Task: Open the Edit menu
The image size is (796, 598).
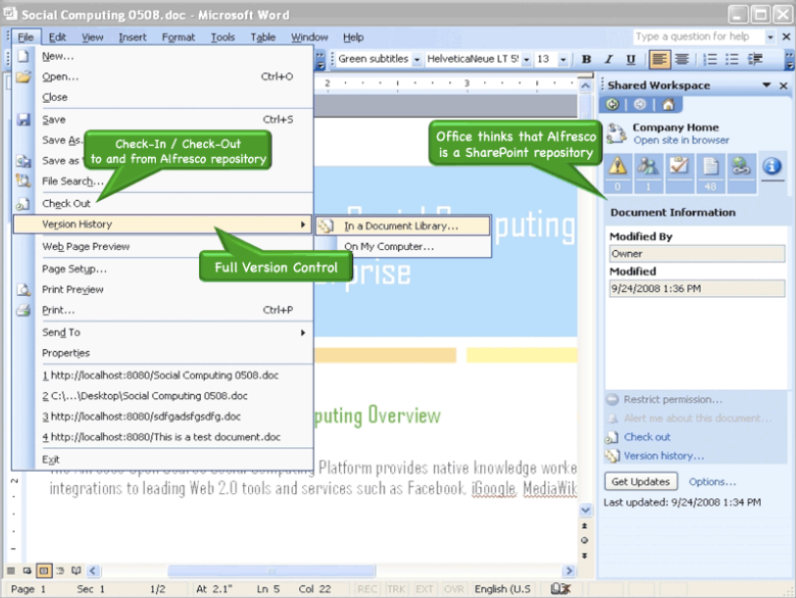Action: pos(58,37)
